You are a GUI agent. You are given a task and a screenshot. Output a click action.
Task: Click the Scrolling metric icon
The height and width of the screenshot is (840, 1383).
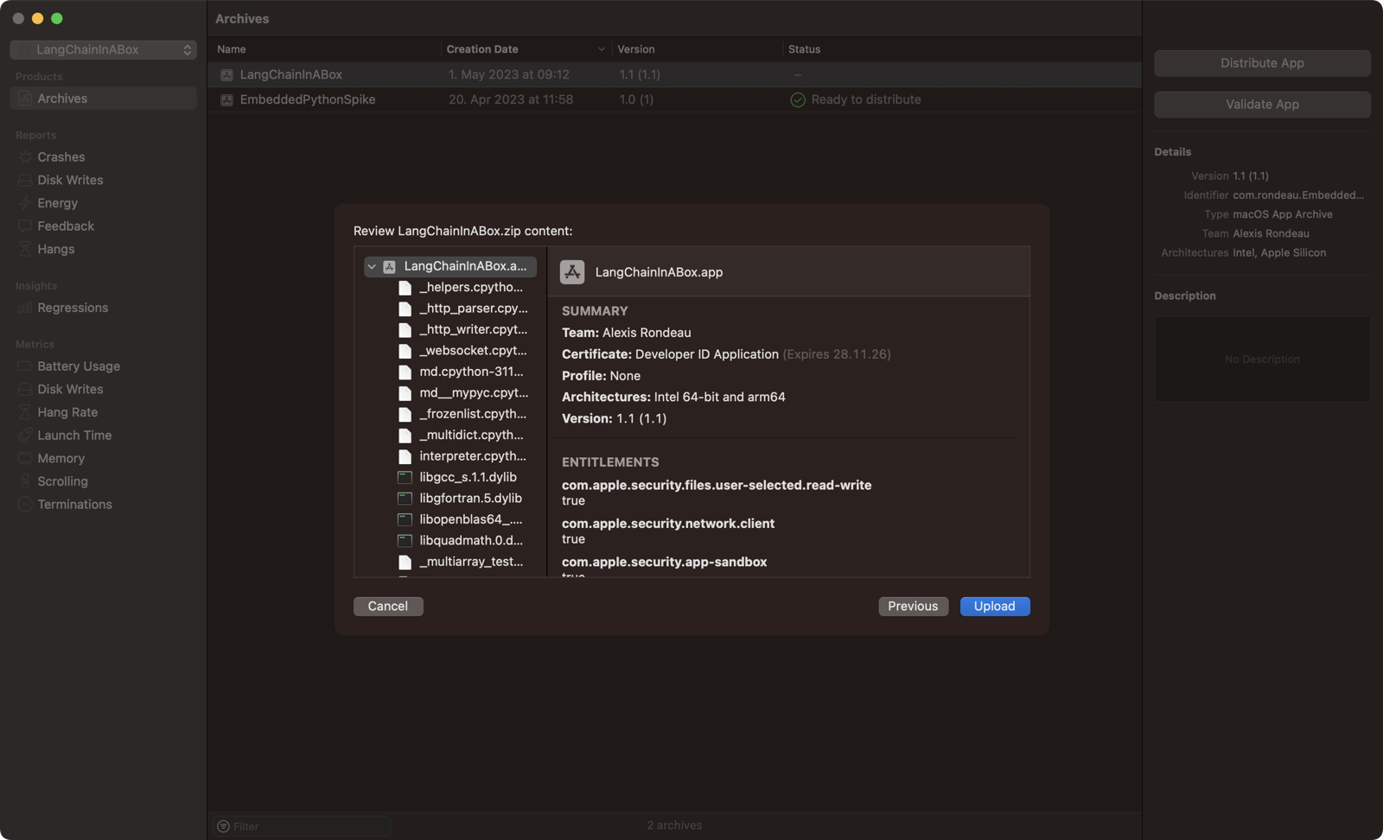point(25,481)
